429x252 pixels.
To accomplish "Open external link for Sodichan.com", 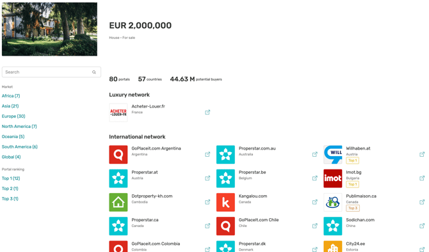I will pos(422,226).
